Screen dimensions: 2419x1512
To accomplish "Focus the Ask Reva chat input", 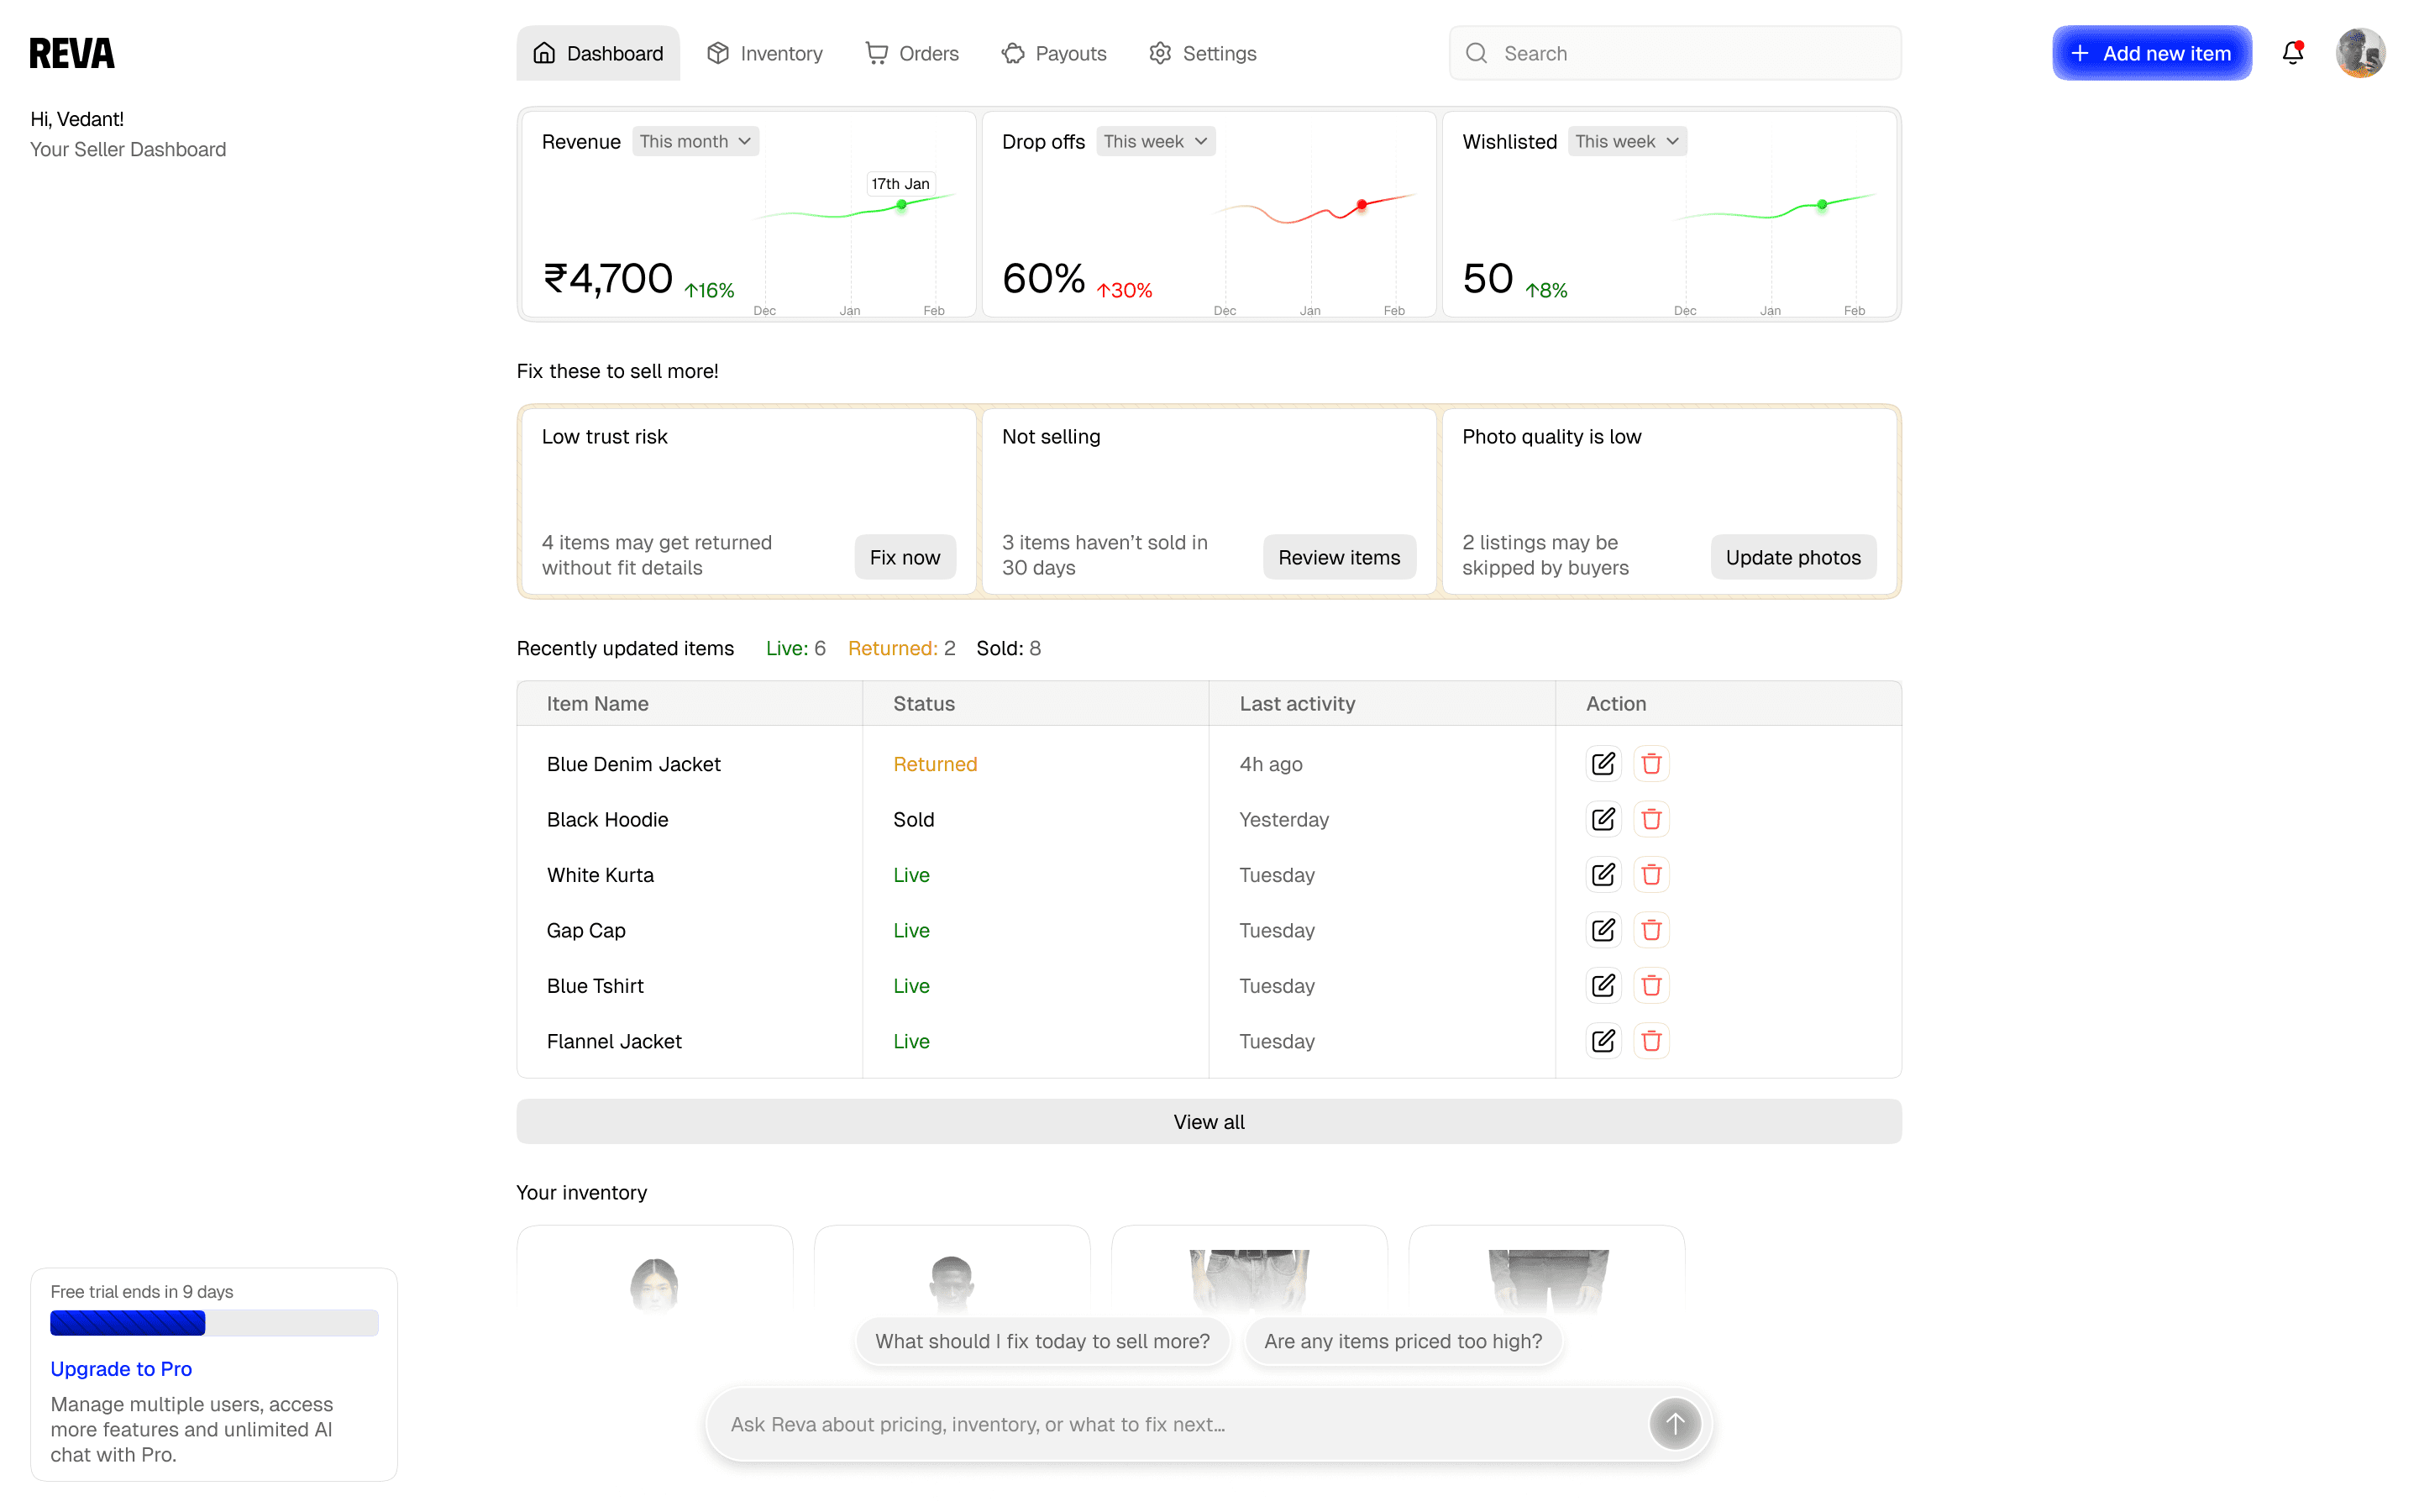I will tap(1179, 1424).
